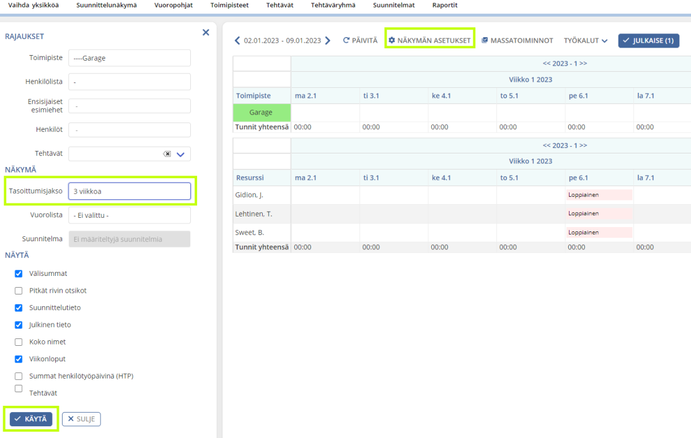Image resolution: width=691 pixels, height=438 pixels.
Task: Open Näkymän asetukset gear settings
Action: (x=429, y=40)
